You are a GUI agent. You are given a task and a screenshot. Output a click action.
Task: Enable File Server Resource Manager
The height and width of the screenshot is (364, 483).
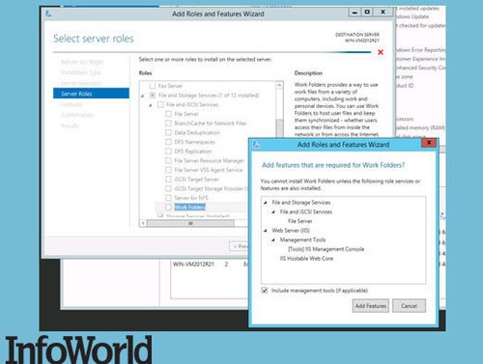tap(168, 160)
